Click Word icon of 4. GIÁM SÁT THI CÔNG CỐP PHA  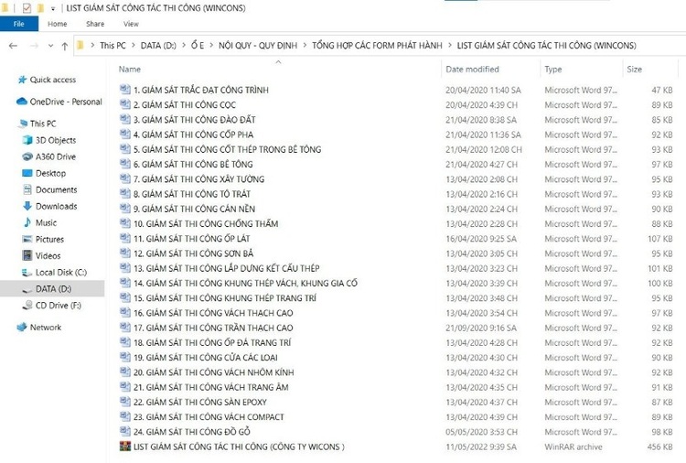(125, 135)
